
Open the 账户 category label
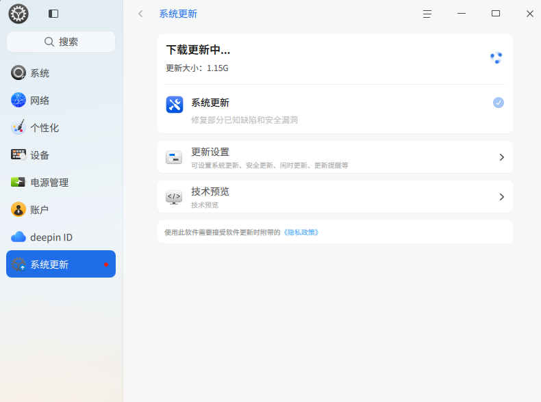(39, 210)
